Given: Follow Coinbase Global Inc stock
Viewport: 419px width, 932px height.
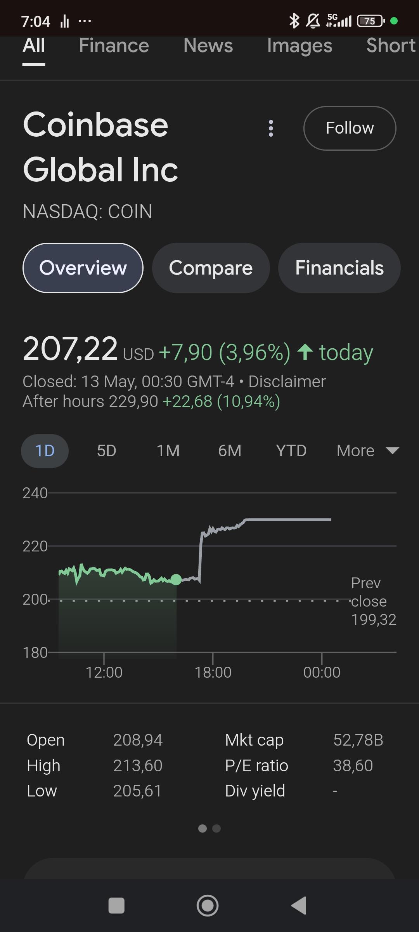Looking at the screenshot, I should pyautogui.click(x=350, y=128).
